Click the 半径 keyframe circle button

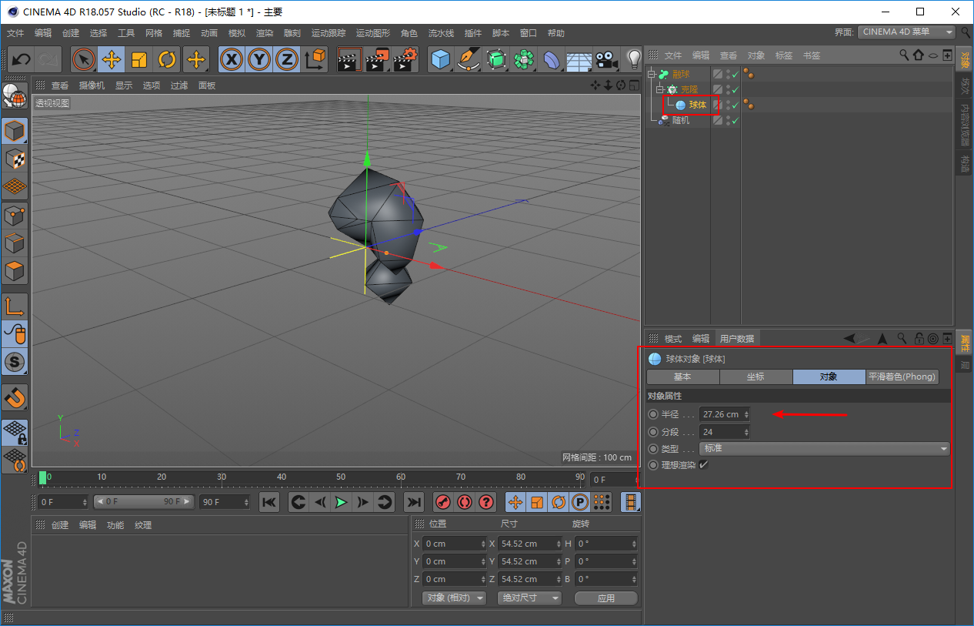pos(654,414)
